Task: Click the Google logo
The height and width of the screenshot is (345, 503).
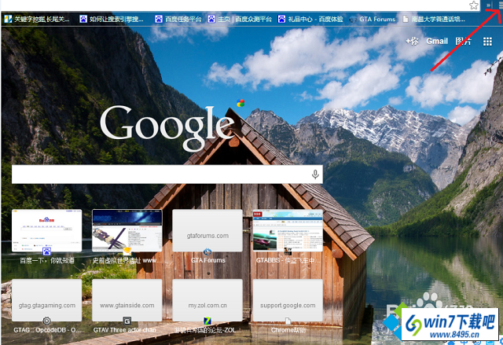Action: tap(167, 128)
